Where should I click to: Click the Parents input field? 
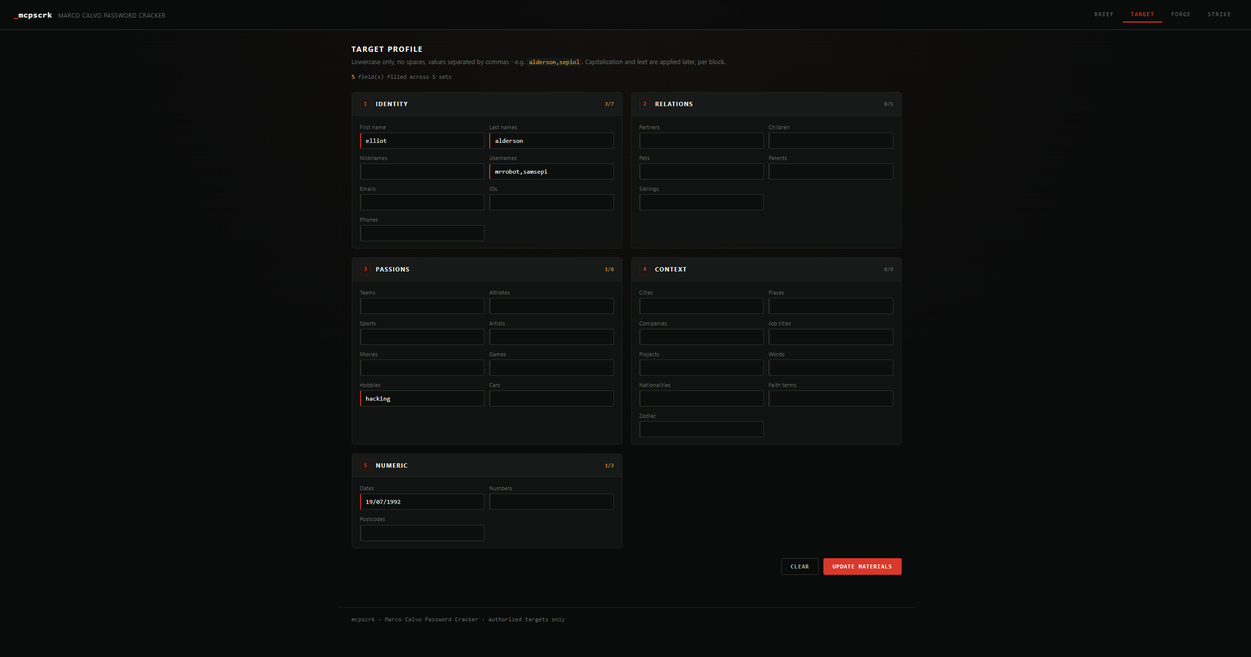click(x=831, y=172)
